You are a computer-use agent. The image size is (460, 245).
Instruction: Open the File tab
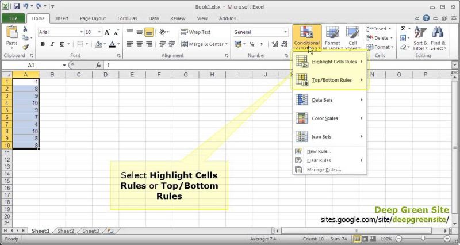pyautogui.click(x=13, y=18)
